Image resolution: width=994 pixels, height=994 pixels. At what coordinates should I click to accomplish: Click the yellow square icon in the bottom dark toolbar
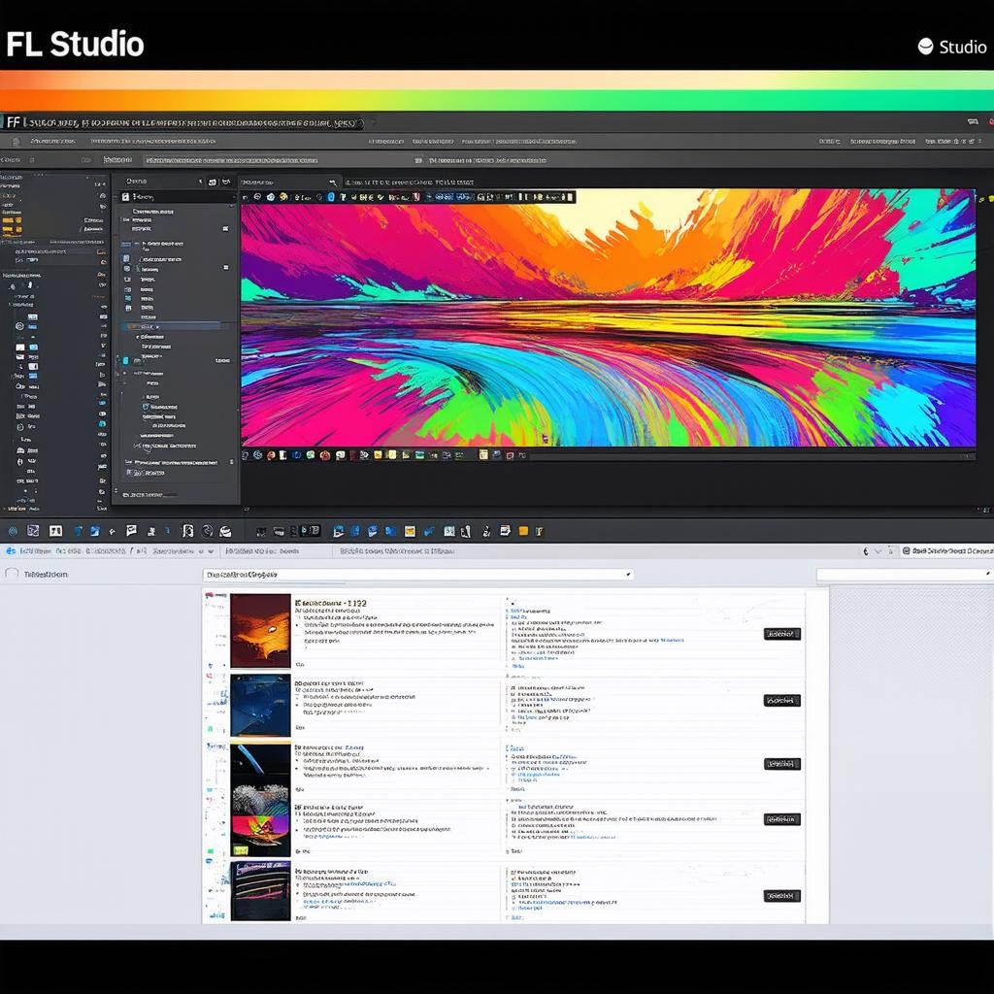pyautogui.click(x=523, y=531)
